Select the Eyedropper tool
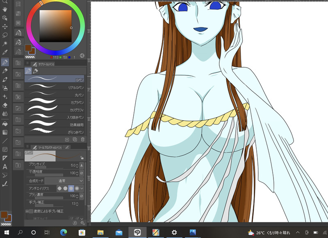The height and width of the screenshot is (238, 328). pos(5,52)
